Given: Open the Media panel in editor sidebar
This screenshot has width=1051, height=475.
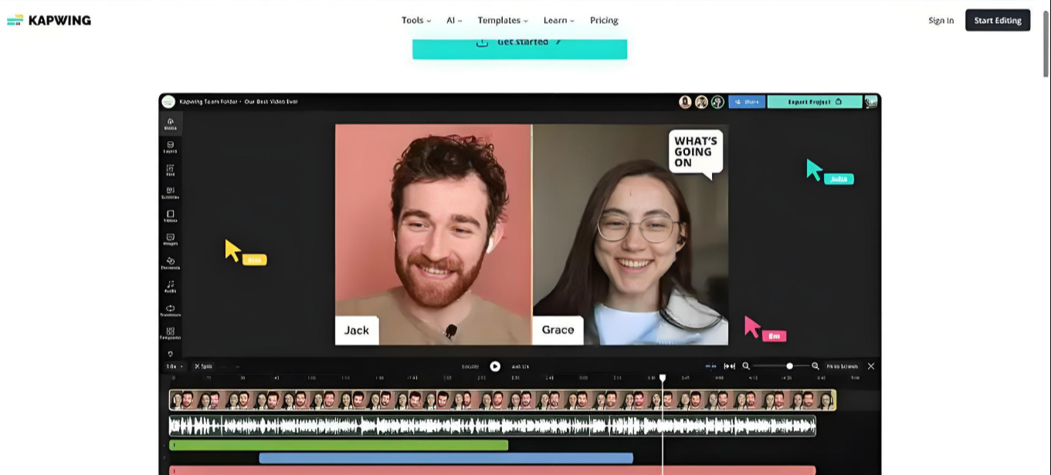Looking at the screenshot, I should (x=170, y=123).
